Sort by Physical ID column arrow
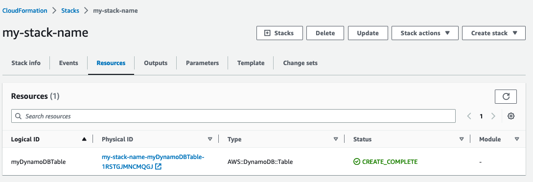The image size is (533, 182). pyautogui.click(x=210, y=139)
